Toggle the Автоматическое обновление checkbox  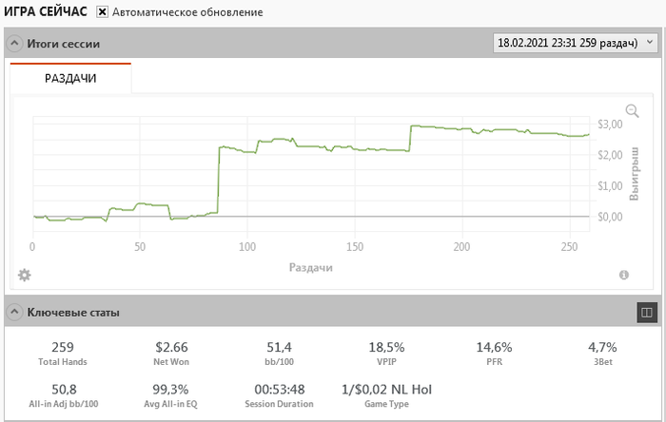pyautogui.click(x=103, y=12)
